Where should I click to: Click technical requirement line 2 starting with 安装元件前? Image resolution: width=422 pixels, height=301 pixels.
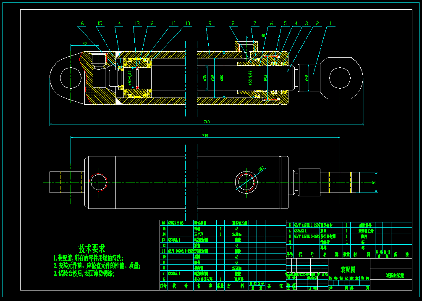coord(97,266)
